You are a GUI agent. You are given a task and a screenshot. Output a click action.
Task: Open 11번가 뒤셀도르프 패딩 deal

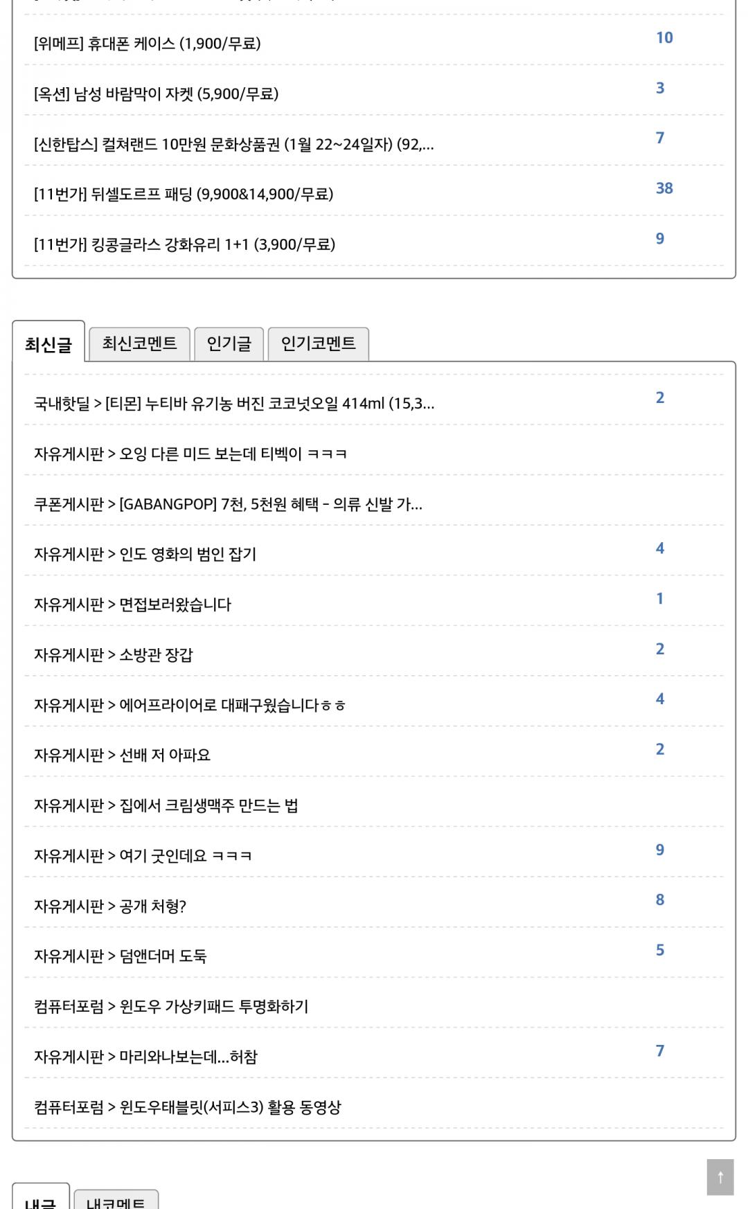(x=184, y=195)
